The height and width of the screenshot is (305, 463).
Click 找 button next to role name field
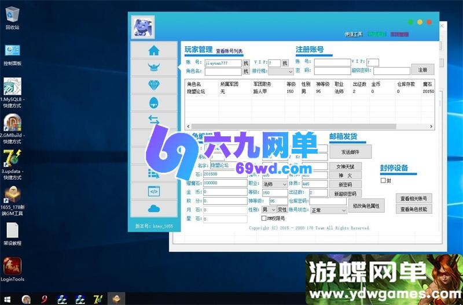[246, 71]
